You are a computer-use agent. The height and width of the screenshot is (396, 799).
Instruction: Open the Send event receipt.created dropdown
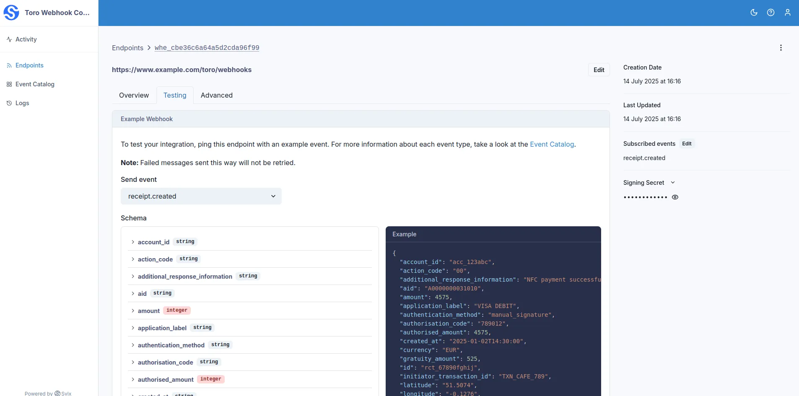(201, 196)
